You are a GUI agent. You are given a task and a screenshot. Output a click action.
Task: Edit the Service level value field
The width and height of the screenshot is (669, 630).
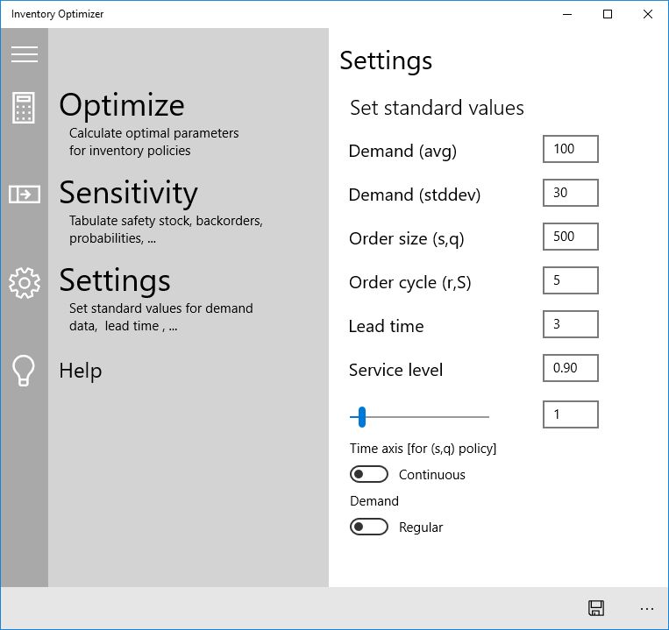(570, 368)
